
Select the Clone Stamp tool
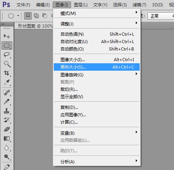click(7, 111)
